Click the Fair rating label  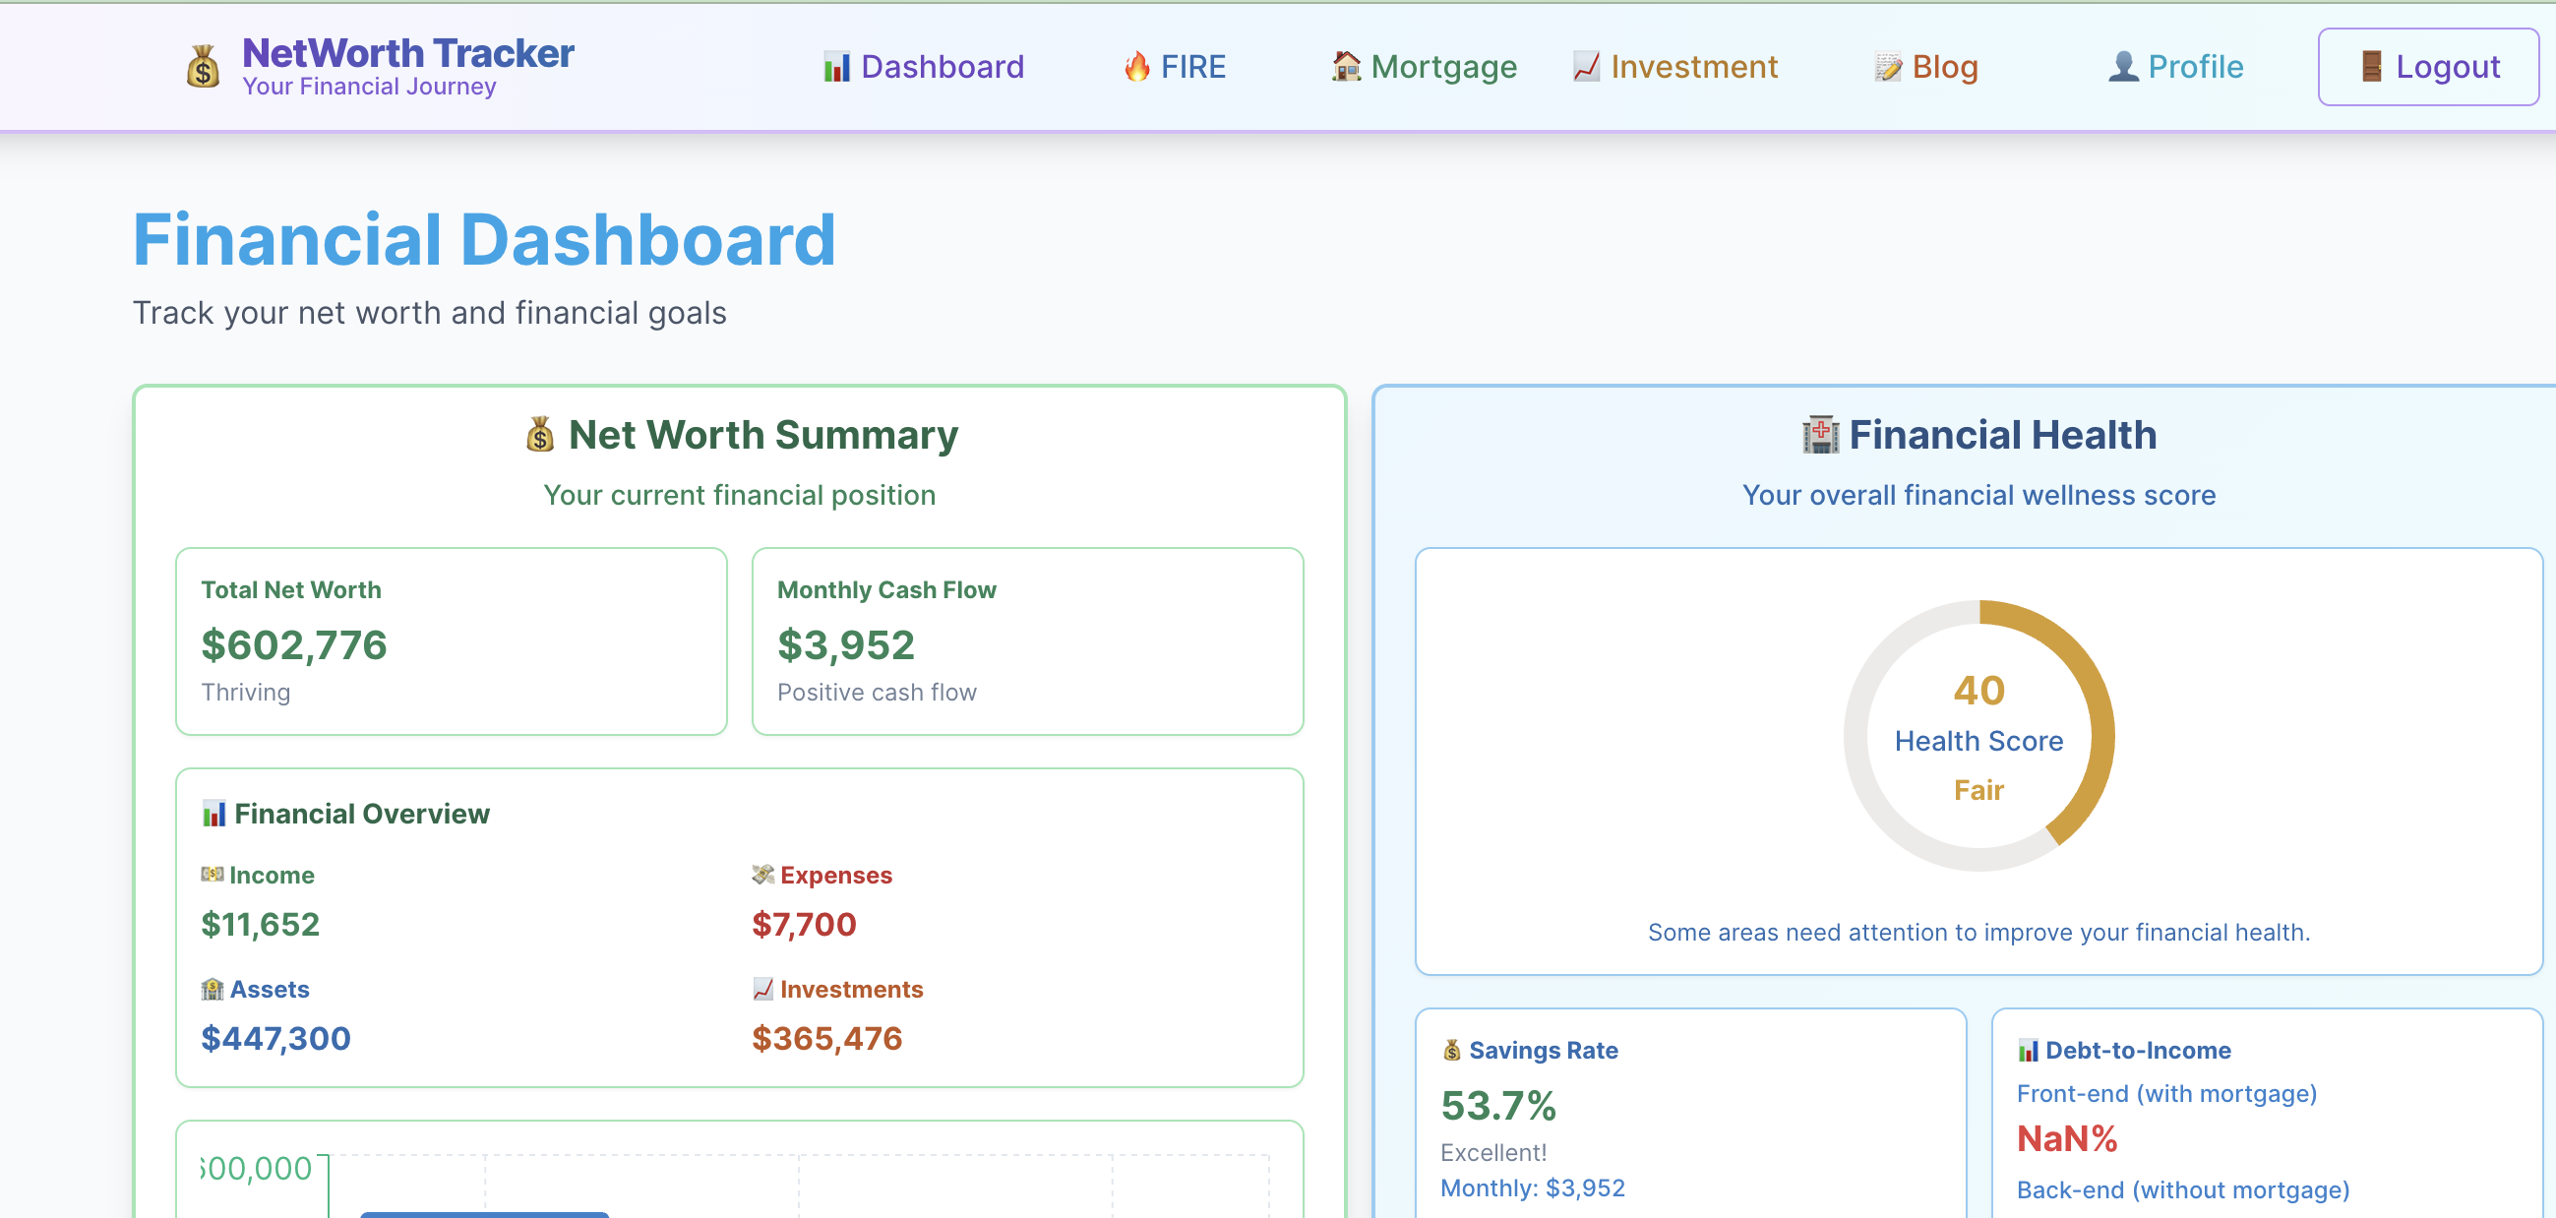tap(1978, 790)
